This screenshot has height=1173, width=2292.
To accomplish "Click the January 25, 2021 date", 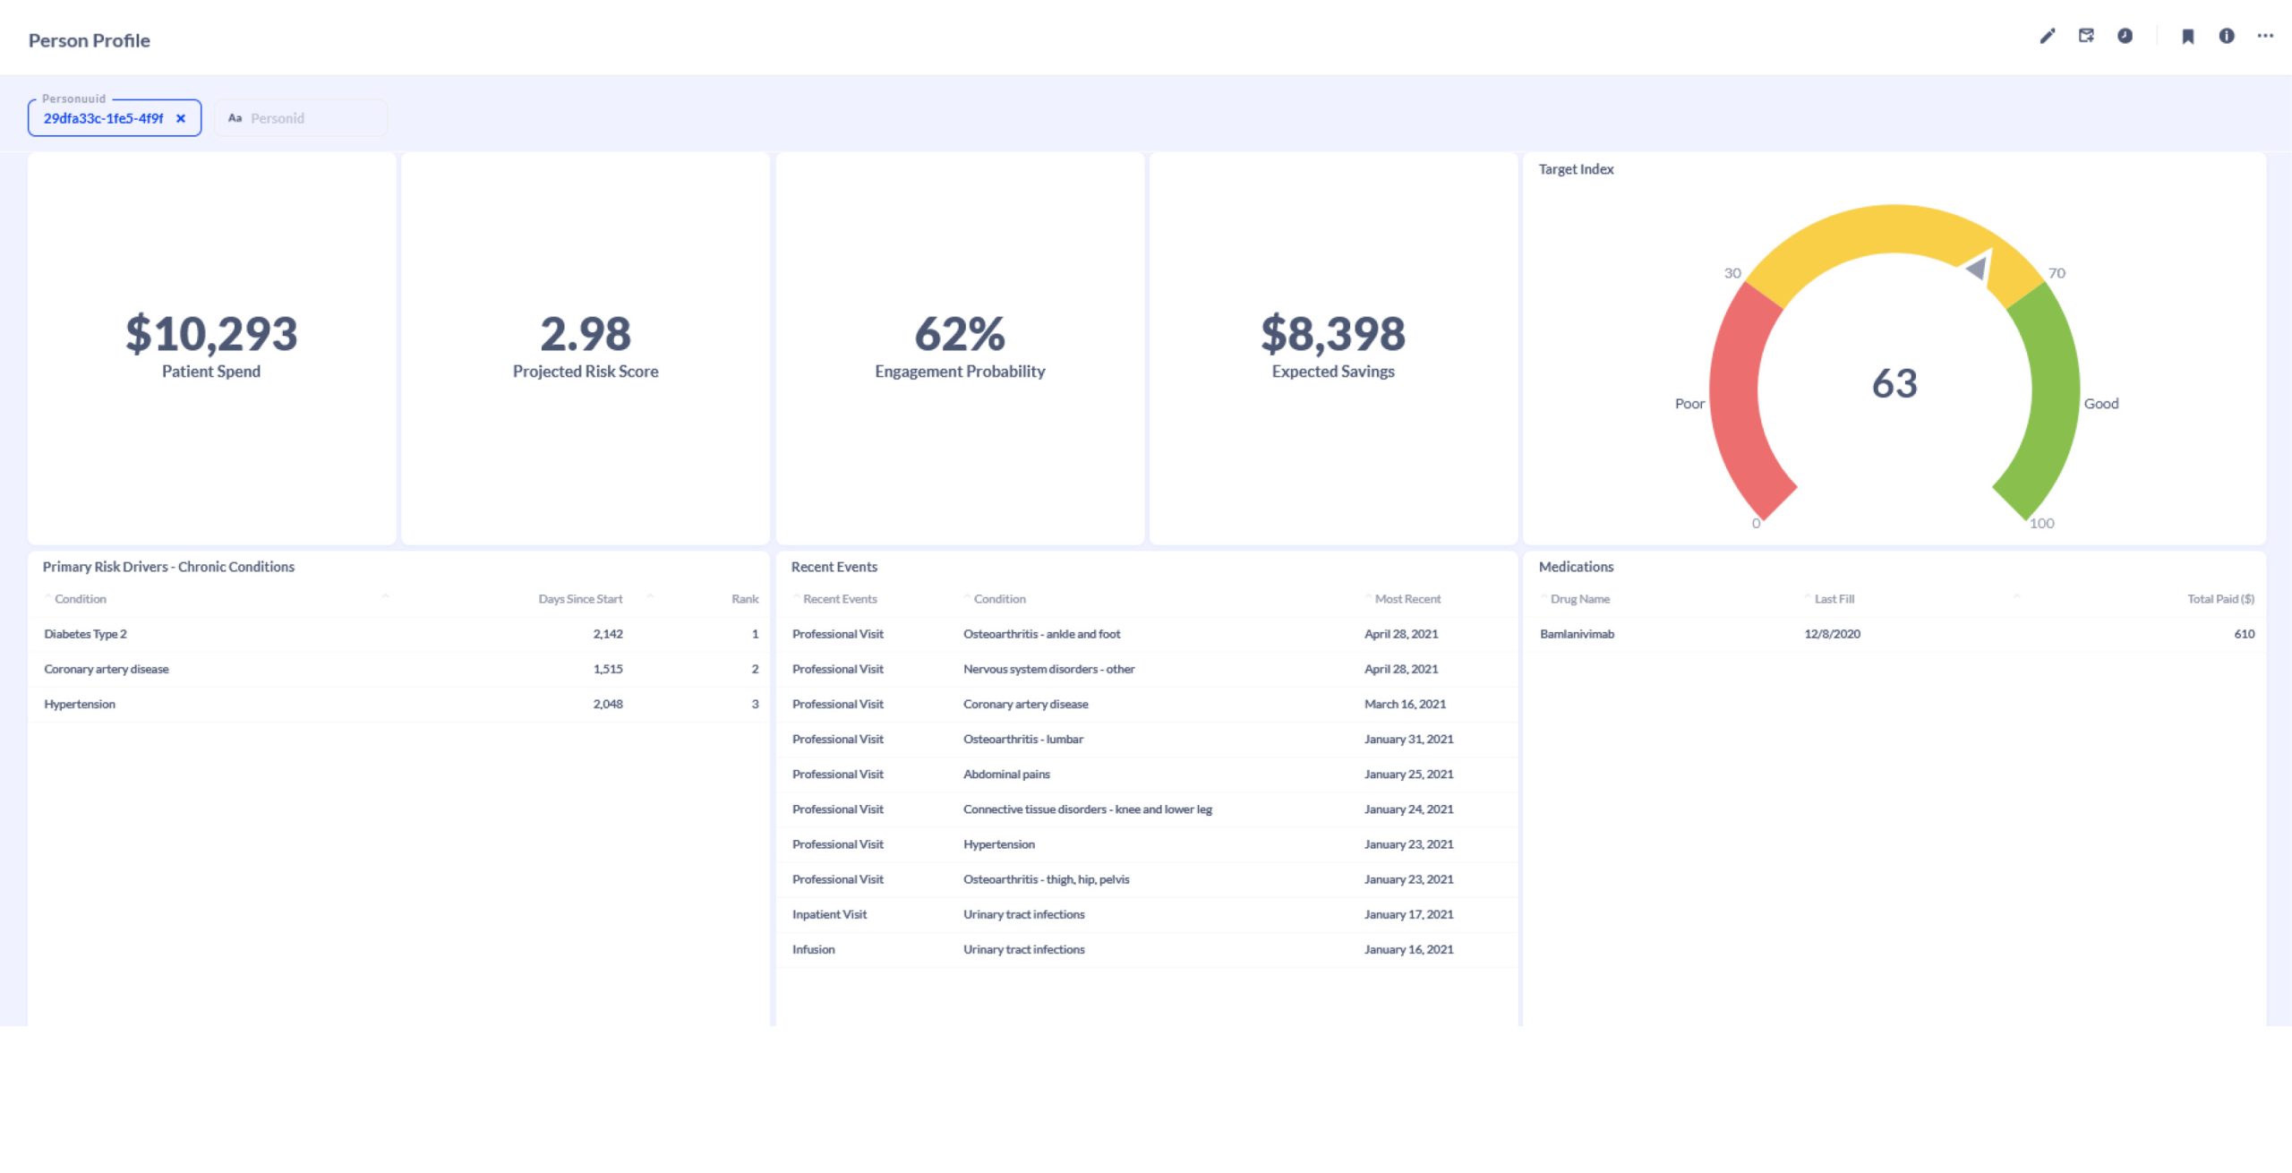I will click(1408, 774).
